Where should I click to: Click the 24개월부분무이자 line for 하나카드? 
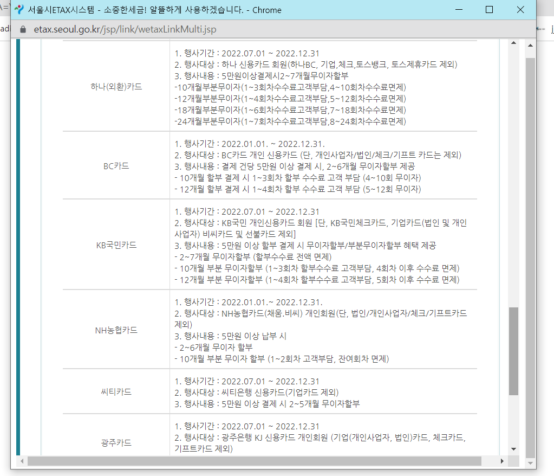[x=290, y=121]
